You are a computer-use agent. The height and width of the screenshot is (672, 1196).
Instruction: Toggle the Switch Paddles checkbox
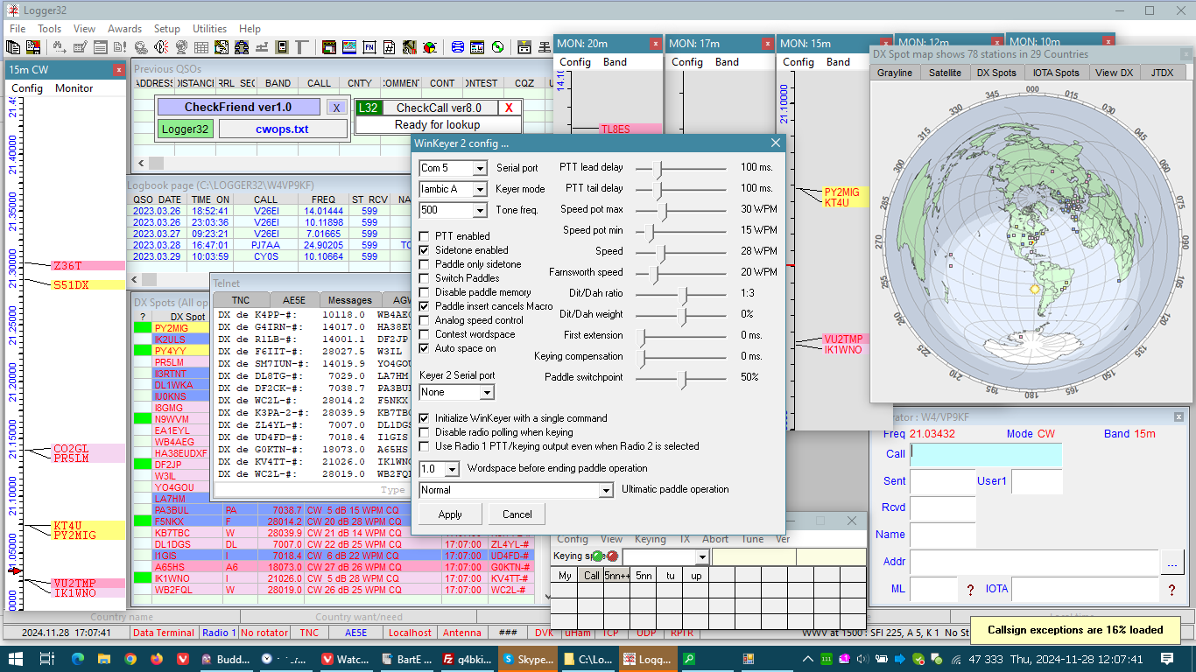tap(425, 278)
